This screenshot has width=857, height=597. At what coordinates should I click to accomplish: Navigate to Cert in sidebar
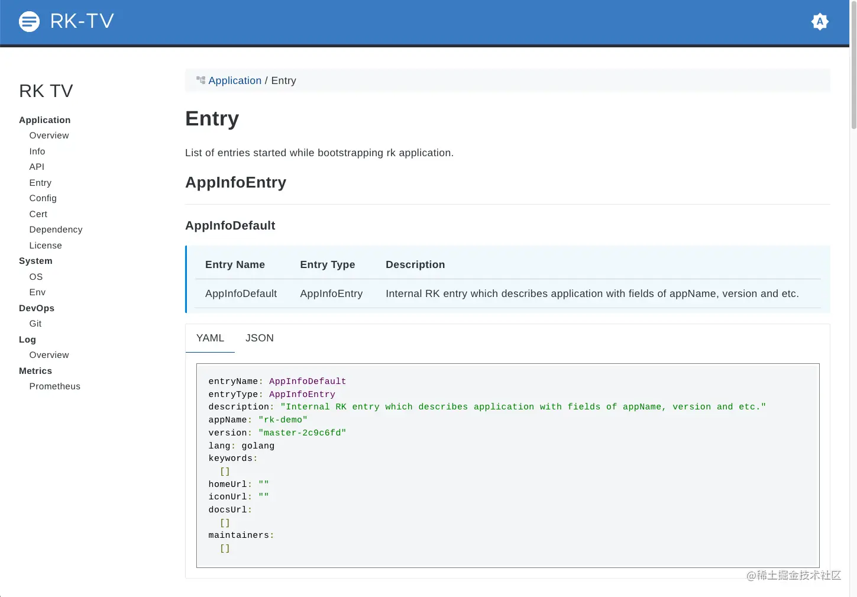coord(38,214)
